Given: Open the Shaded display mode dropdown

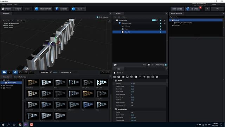Looking at the screenshot, I should click(x=20, y=21).
